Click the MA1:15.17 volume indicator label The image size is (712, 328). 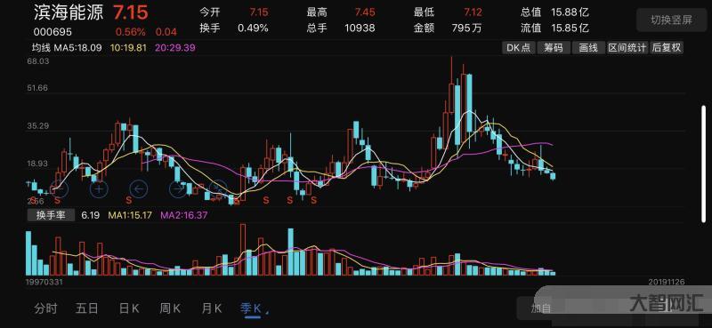pyautogui.click(x=129, y=215)
